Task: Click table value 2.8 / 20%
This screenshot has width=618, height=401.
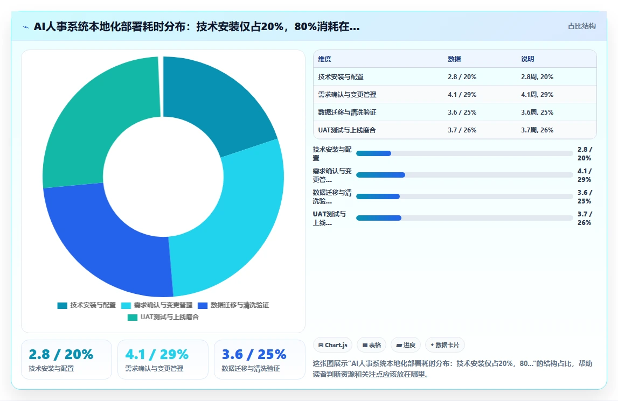Action: tap(462, 77)
